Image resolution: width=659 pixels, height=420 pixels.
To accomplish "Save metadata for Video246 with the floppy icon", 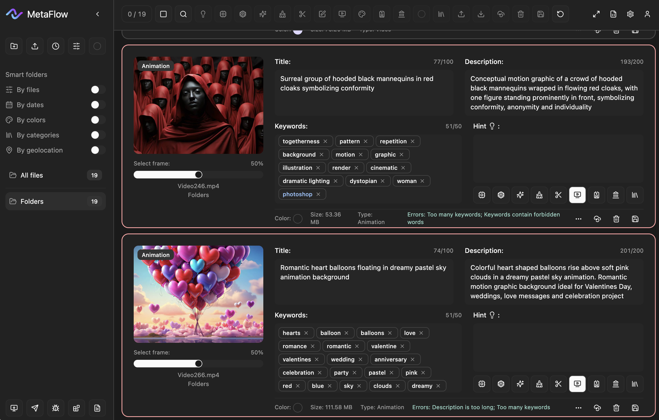I will 635,219.
